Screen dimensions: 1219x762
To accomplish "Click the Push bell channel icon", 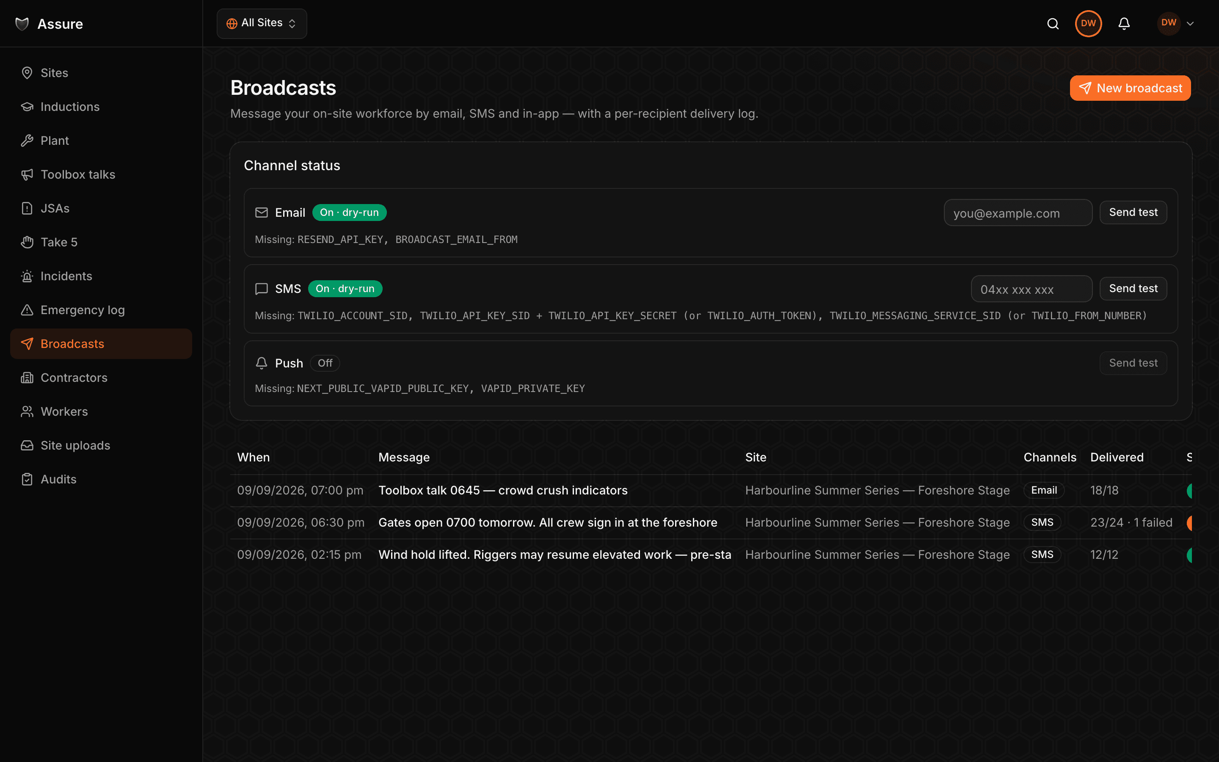I will (x=262, y=363).
